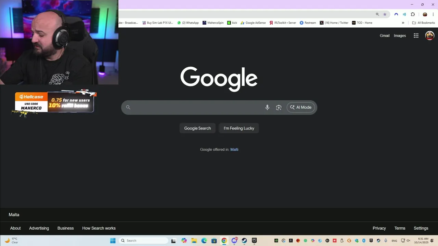
Task: Open the MahercoSpin bookmark
Action: pyautogui.click(x=213, y=23)
